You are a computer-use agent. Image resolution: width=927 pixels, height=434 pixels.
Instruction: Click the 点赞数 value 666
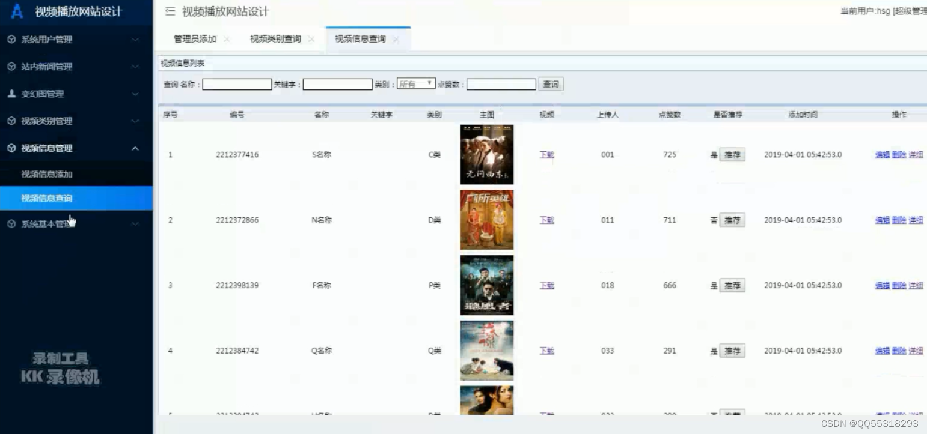(670, 286)
